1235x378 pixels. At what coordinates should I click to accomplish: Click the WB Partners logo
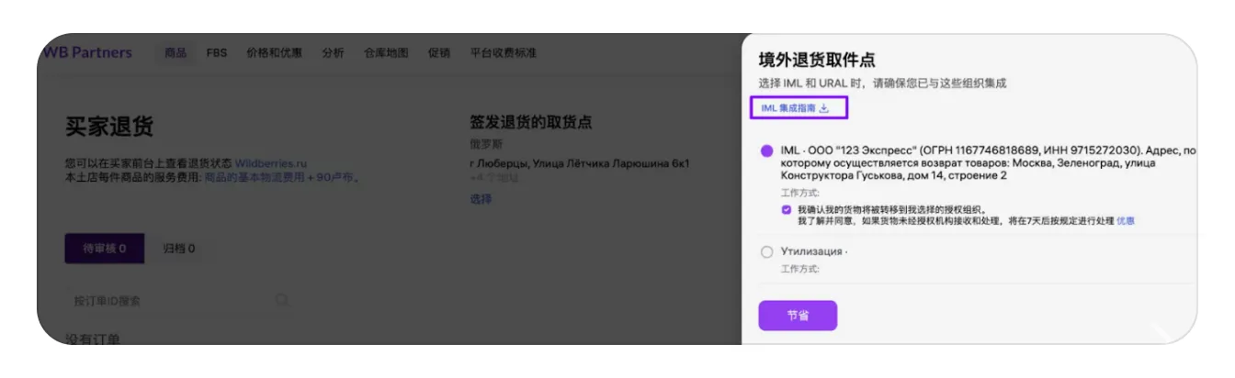87,52
